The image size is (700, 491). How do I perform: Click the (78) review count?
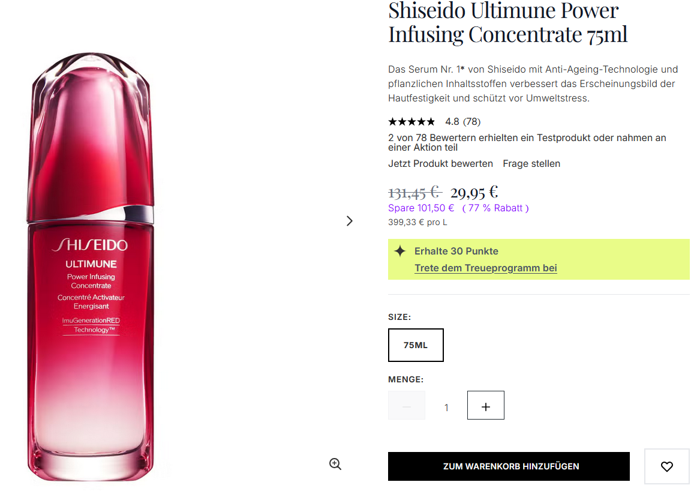471,122
